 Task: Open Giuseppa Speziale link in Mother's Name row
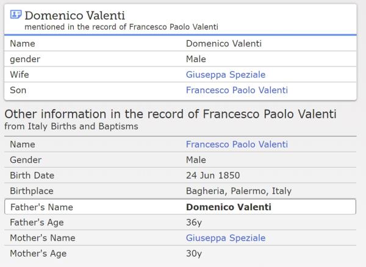pyautogui.click(x=225, y=238)
